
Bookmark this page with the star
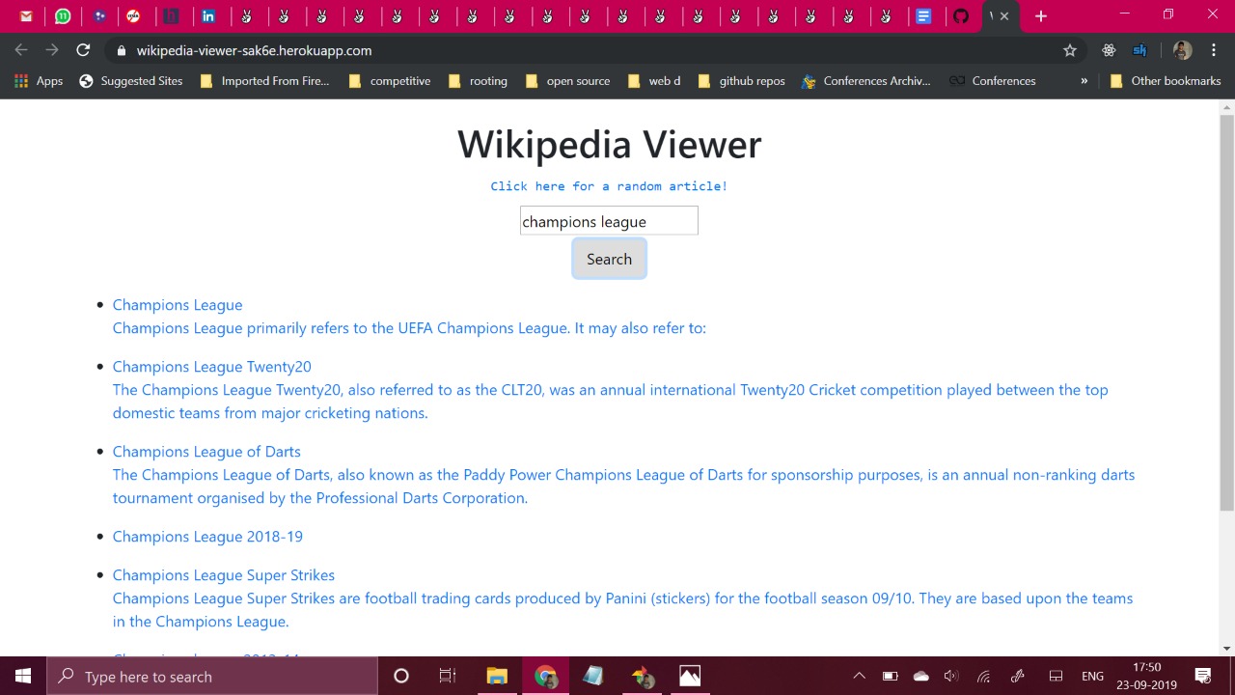point(1070,50)
